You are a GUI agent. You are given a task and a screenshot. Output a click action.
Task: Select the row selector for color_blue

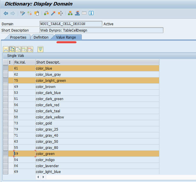(x=6, y=68)
